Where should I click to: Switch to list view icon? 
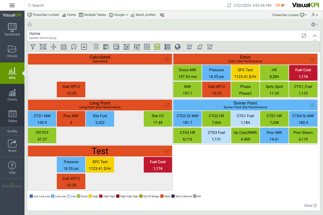96,47
